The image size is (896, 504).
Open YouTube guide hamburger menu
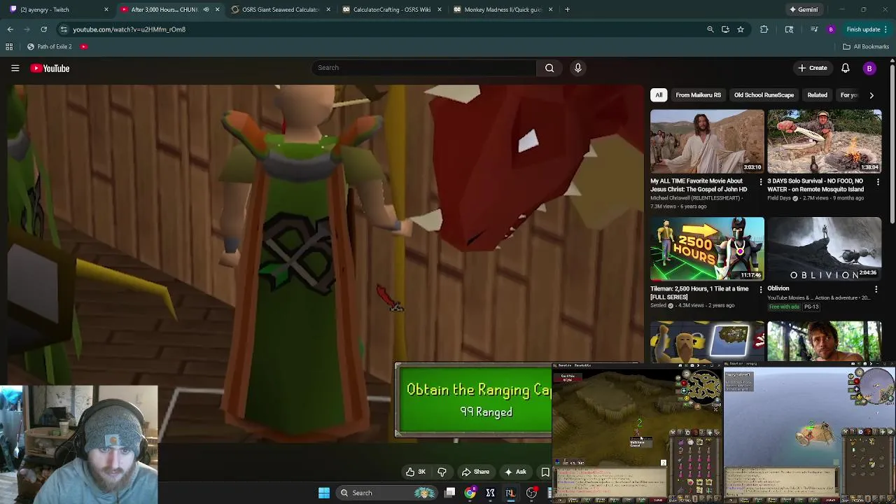(15, 68)
